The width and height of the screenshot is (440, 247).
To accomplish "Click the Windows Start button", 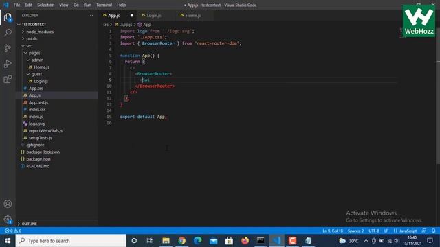I will tap(8, 241).
